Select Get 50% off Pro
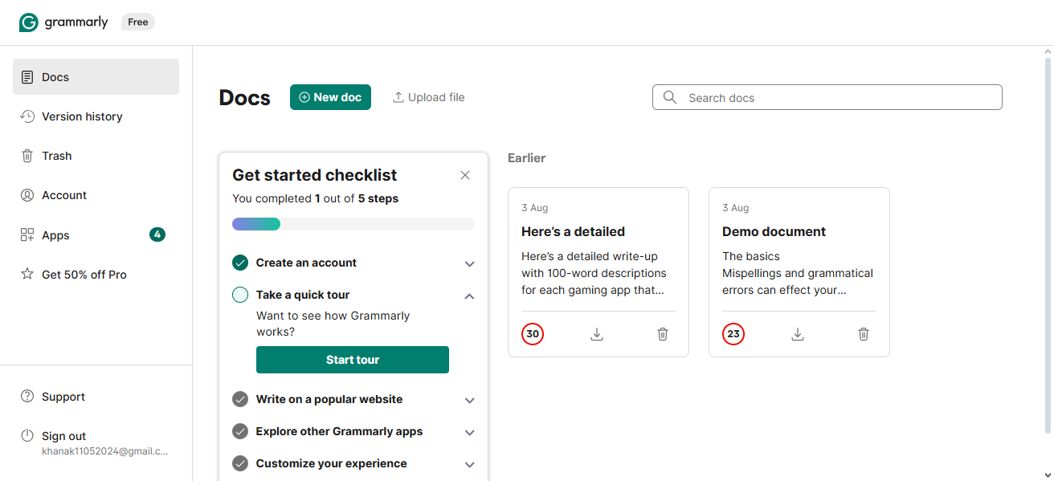 point(96,274)
